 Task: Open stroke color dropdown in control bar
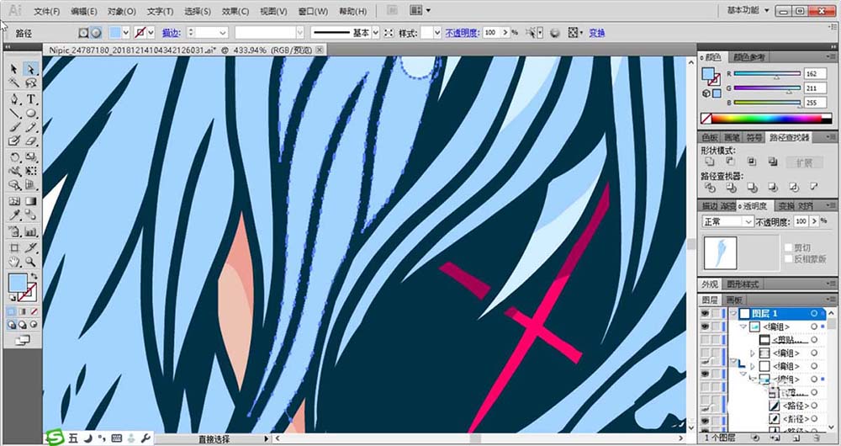tap(151, 33)
